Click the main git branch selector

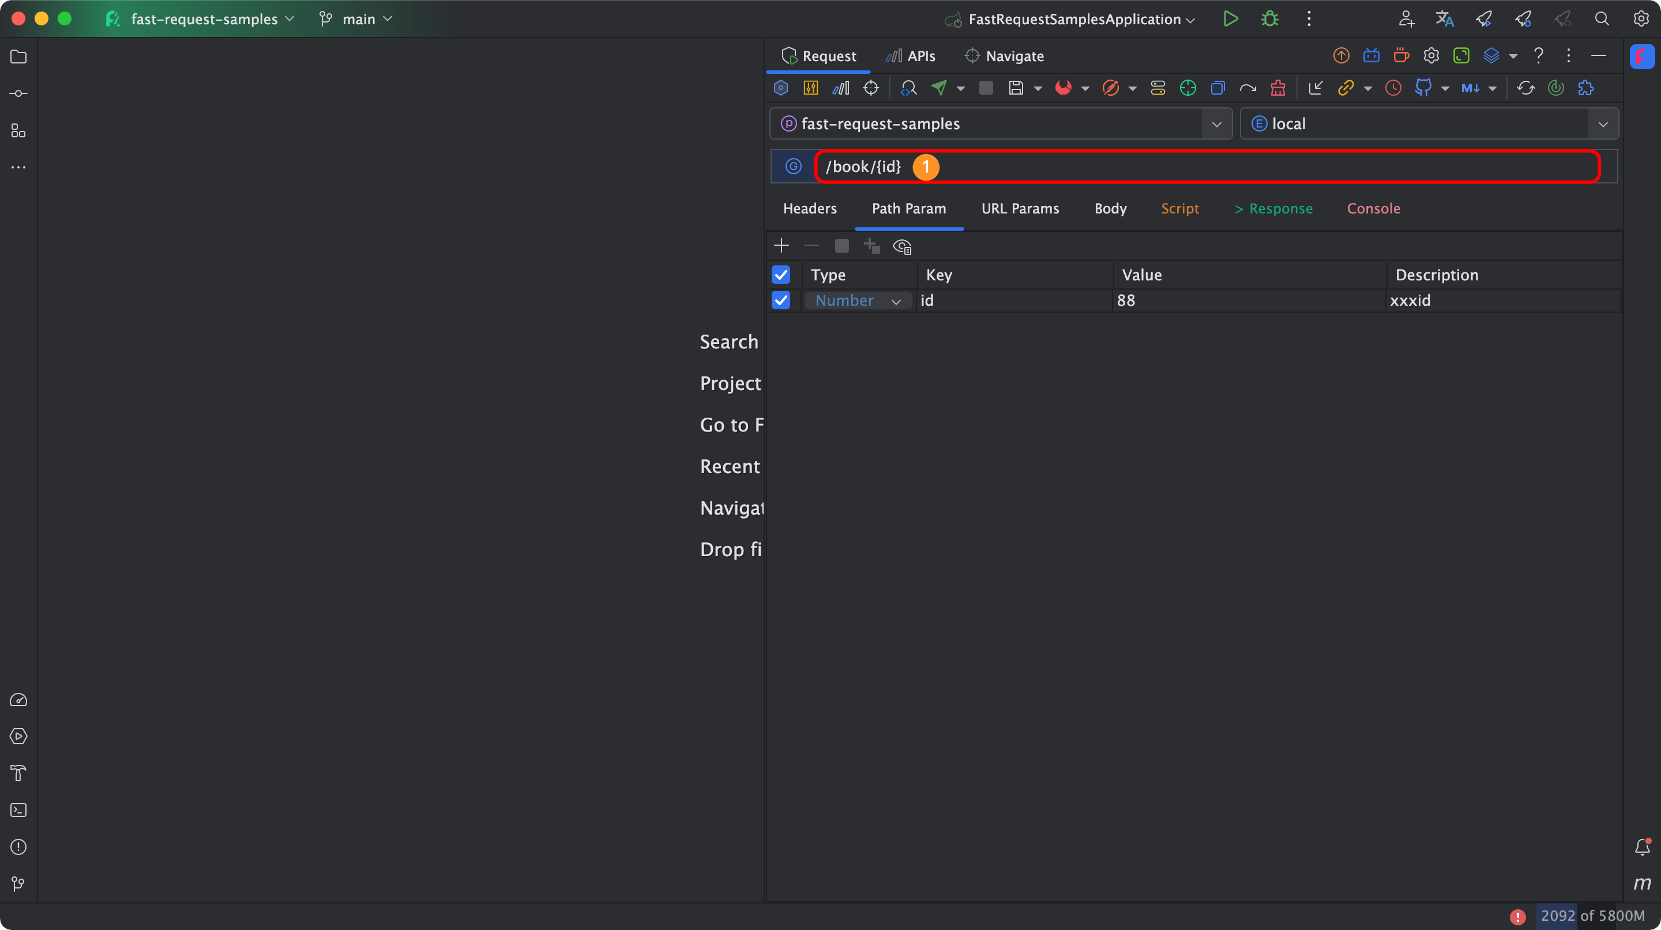click(356, 20)
